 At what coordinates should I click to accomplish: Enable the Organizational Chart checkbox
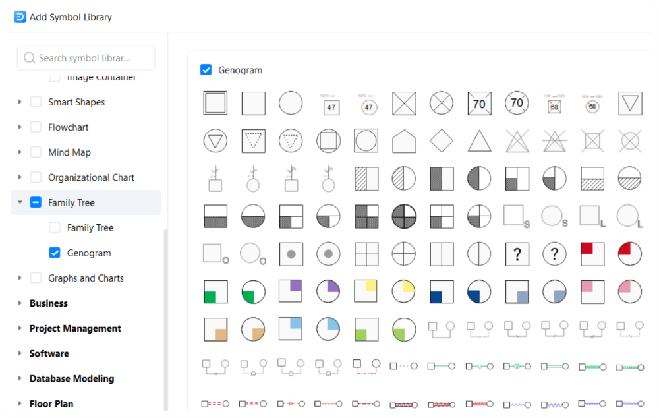click(x=36, y=177)
